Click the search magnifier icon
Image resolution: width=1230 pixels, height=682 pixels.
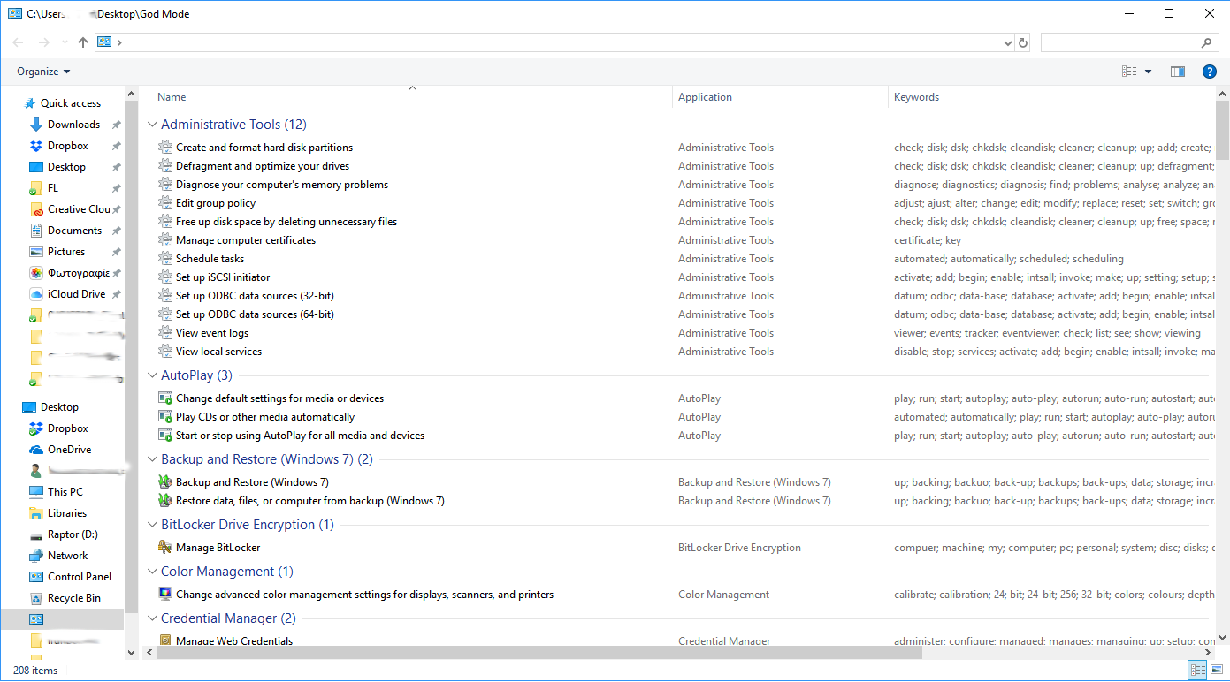coord(1206,42)
